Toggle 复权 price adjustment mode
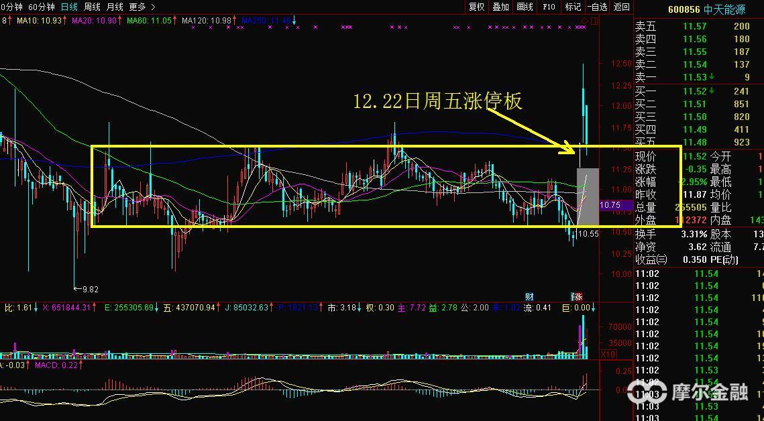The width and height of the screenshot is (764, 421). click(476, 7)
